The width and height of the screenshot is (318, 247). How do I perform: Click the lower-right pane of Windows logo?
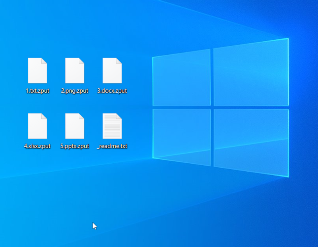pyautogui.click(x=250, y=141)
